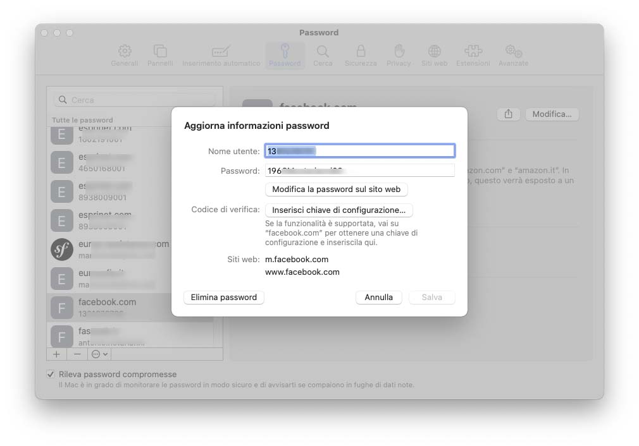Remove selected password with minus button

point(77,354)
